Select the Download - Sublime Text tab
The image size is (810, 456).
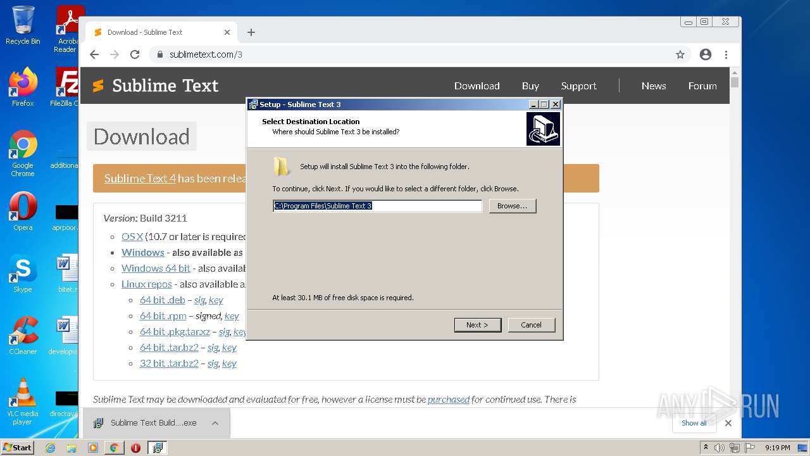(x=162, y=32)
